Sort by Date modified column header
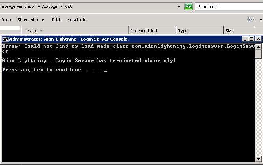Image resolution: width=263 pixels, height=165 pixels. coord(153,31)
